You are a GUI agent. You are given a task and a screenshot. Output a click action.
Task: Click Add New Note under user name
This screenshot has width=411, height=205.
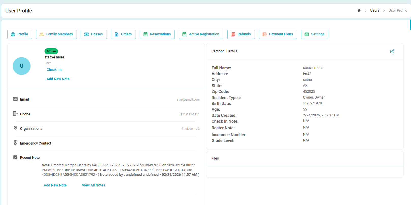point(58,79)
